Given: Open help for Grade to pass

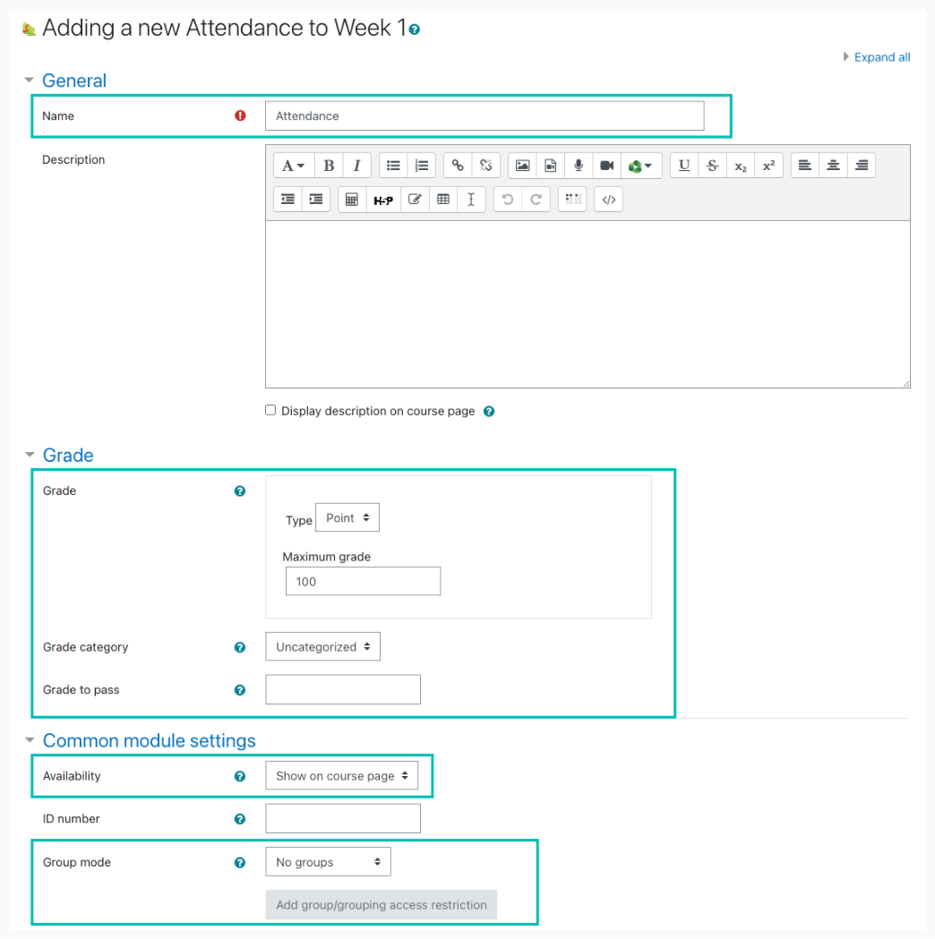Looking at the screenshot, I should [x=239, y=689].
